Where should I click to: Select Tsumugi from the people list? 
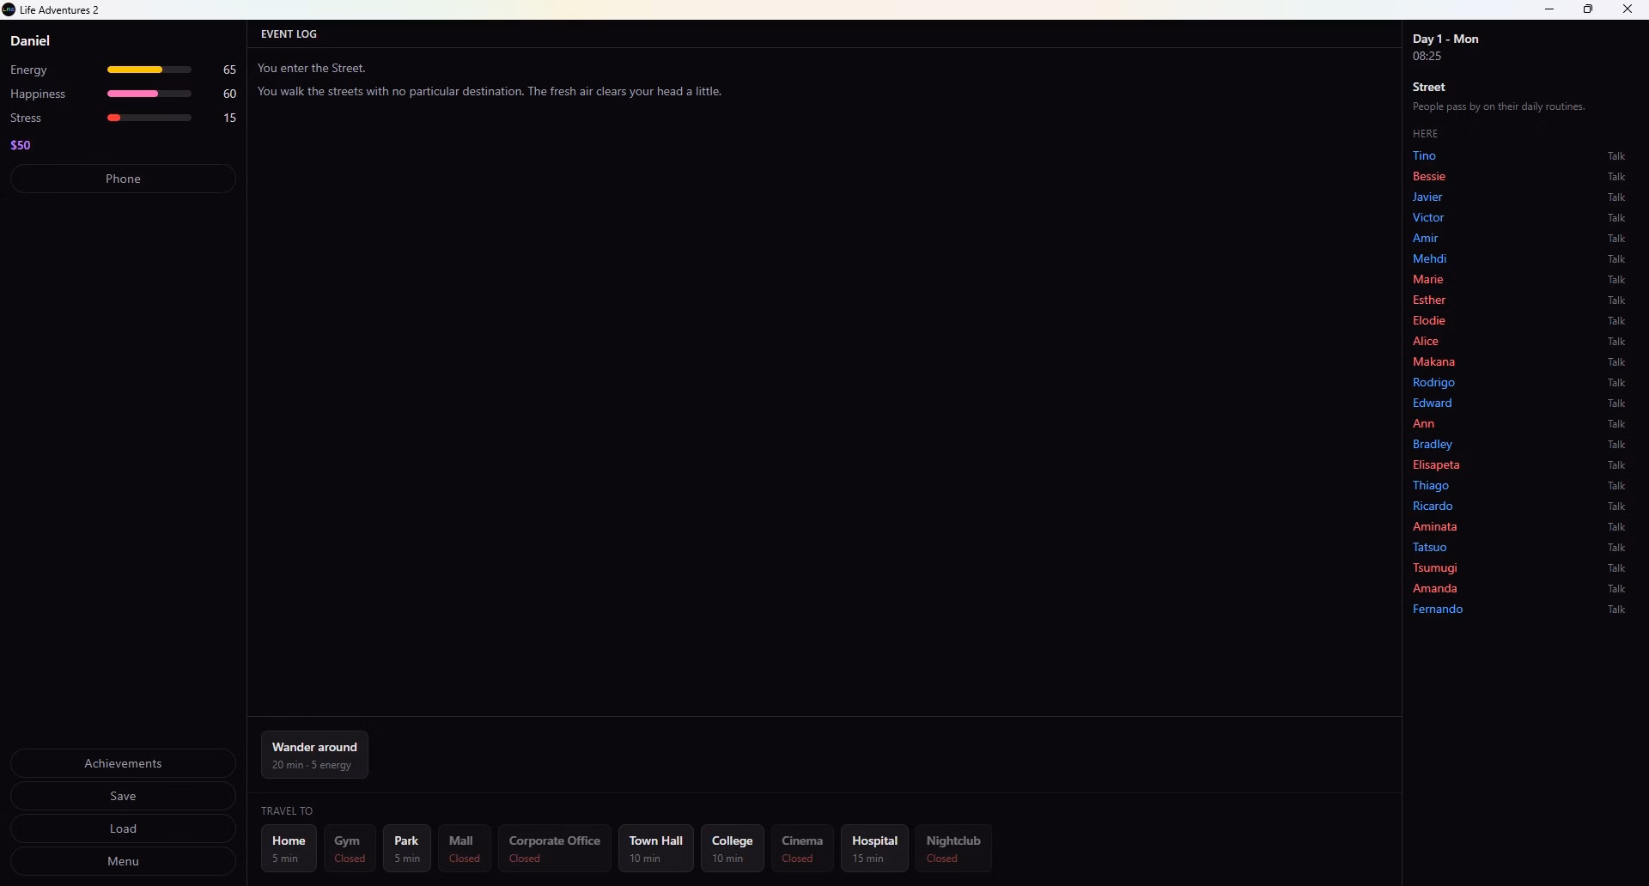1434,567
